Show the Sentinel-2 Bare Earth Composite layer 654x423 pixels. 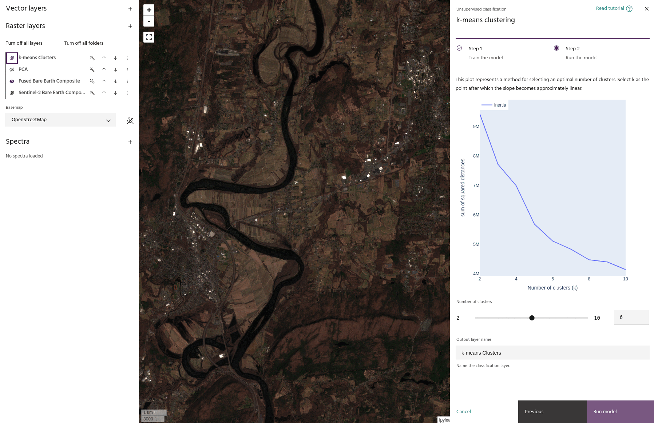pos(12,93)
